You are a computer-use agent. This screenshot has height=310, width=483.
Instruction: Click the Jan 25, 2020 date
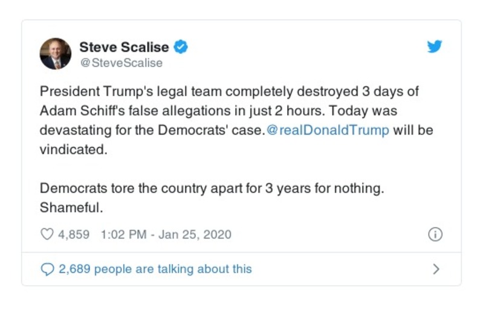195,234
